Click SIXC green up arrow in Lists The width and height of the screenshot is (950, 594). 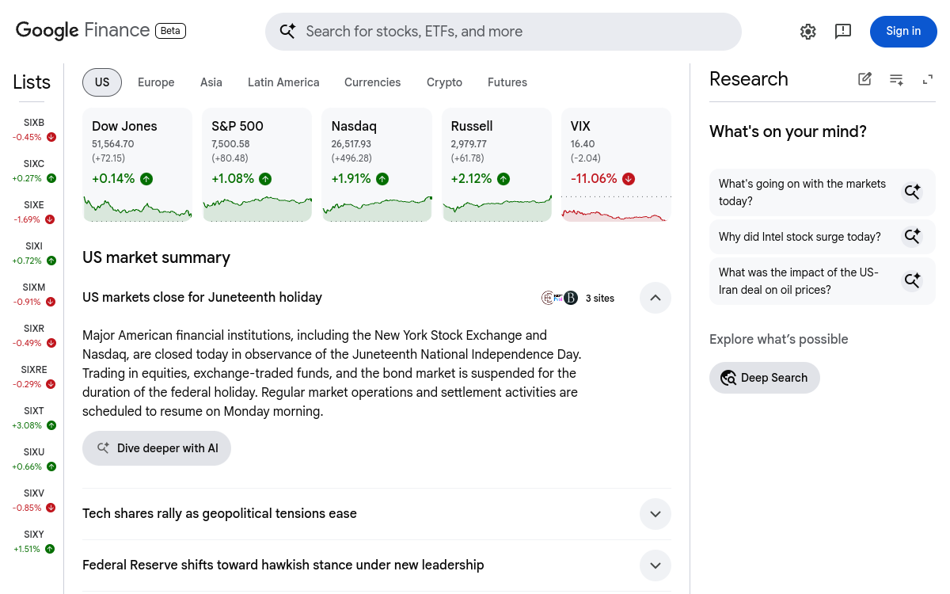[x=51, y=178]
